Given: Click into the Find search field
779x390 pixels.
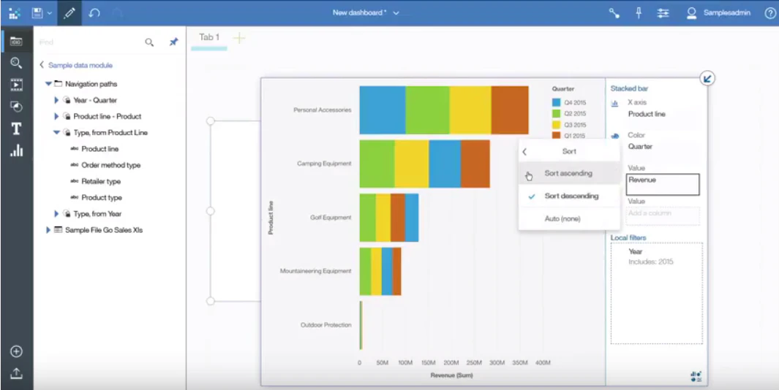Looking at the screenshot, I should [x=89, y=42].
